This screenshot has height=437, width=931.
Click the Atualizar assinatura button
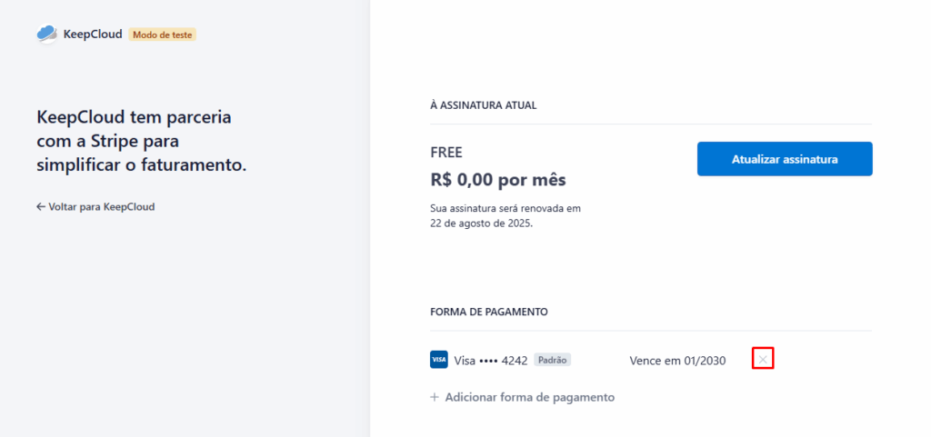click(x=785, y=159)
